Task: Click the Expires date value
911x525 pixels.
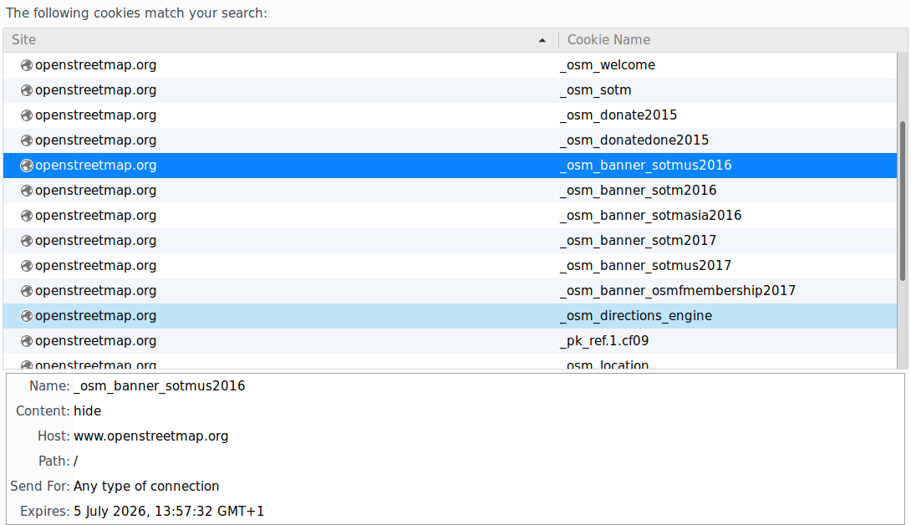Action: [169, 511]
